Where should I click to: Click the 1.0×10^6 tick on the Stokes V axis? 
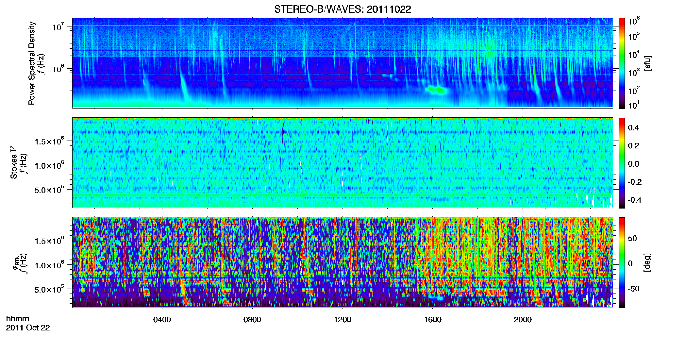click(x=49, y=165)
